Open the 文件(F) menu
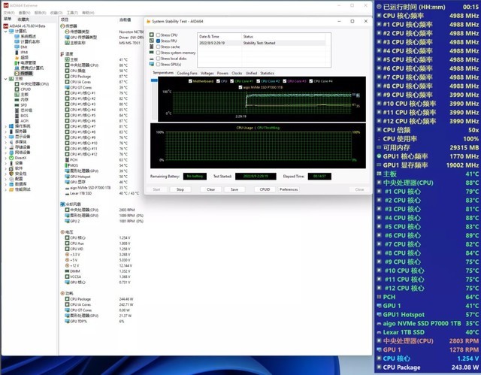Viewport: 481px width, 375px height. pyautogui.click(x=9, y=13)
